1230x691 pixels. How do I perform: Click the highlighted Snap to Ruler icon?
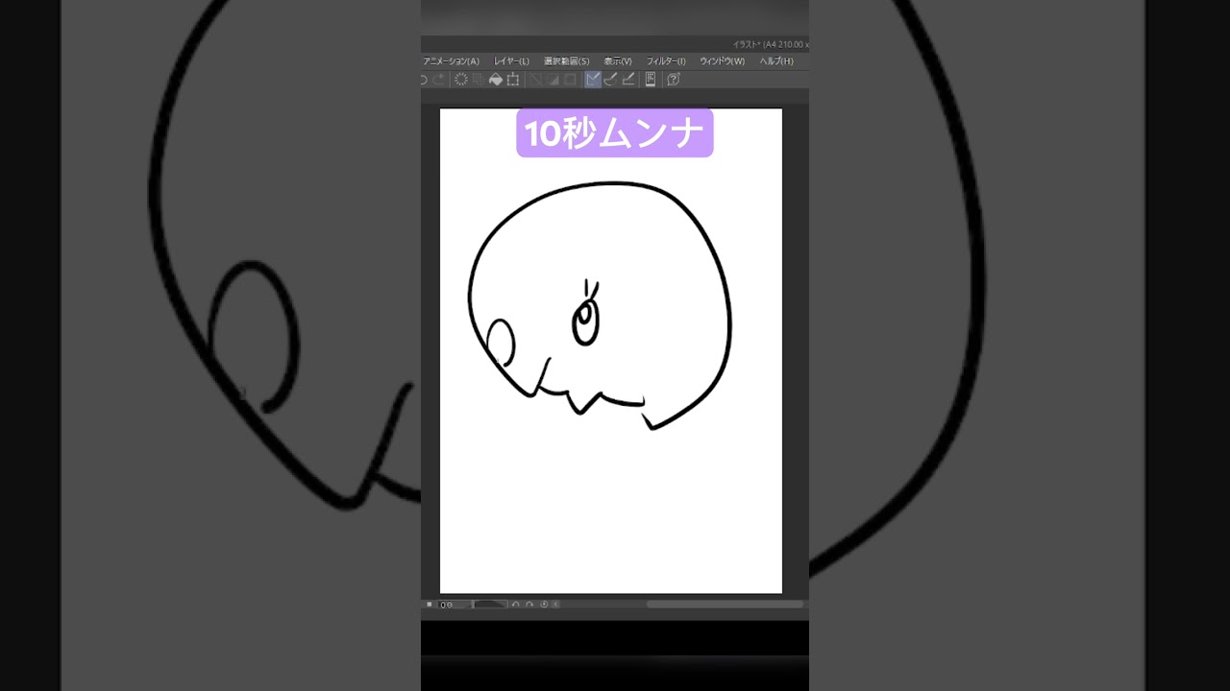click(593, 79)
